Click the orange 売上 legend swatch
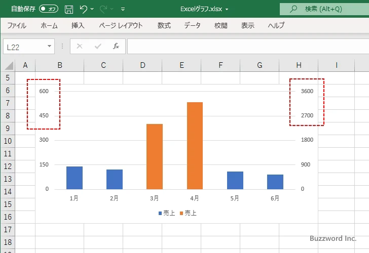This screenshot has height=253, width=369. click(x=181, y=214)
